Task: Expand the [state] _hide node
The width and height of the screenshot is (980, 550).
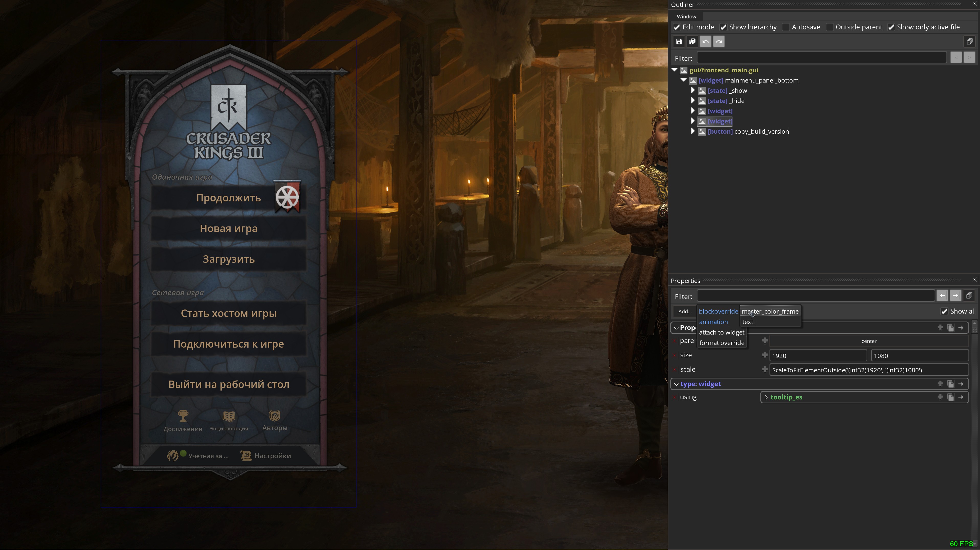Action: (x=693, y=101)
